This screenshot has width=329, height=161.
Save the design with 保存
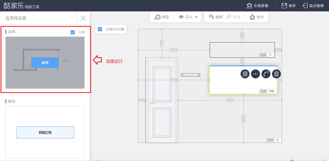coord(289,6)
